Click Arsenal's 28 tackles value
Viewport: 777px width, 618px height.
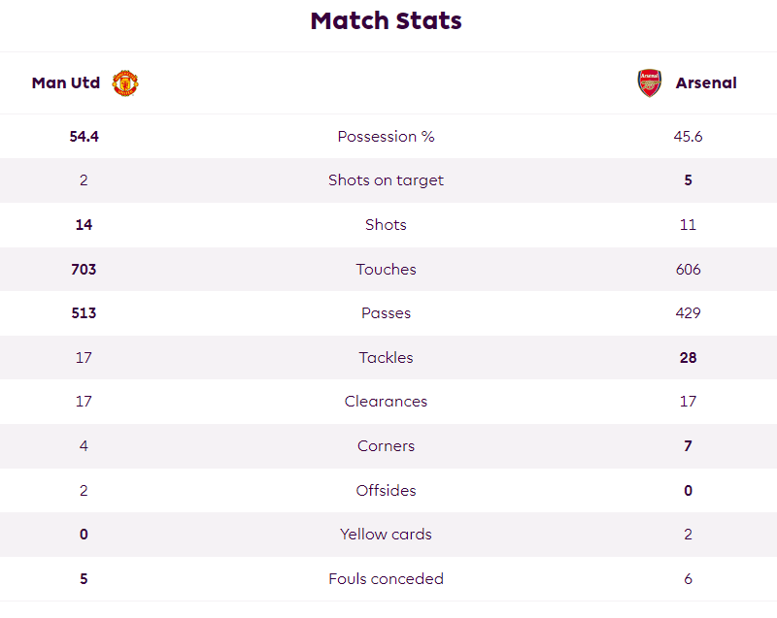688,358
